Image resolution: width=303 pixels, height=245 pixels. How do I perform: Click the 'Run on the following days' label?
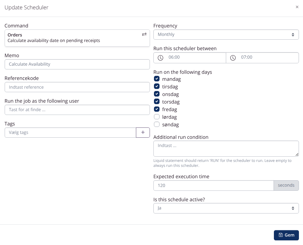[x=182, y=72]
